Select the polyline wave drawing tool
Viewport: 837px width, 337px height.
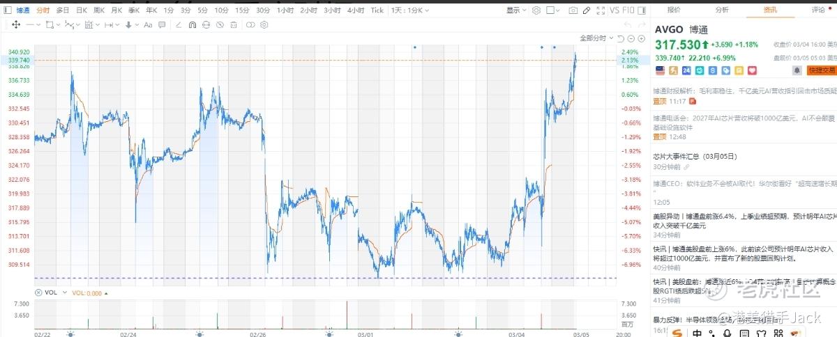pyautogui.click(x=68, y=24)
